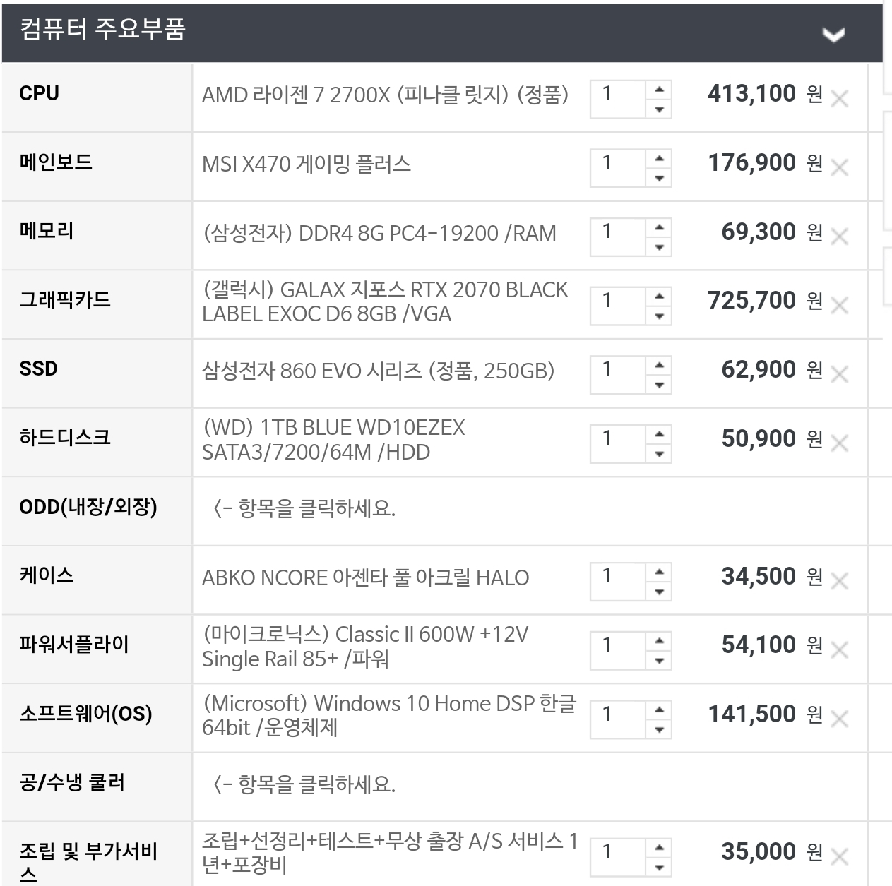Click the mainboard quantity input field
892x886 pixels.
[617, 167]
